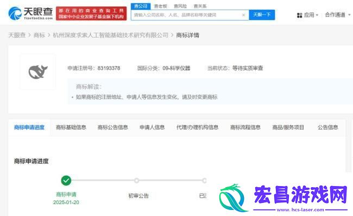The width and height of the screenshot is (353, 216).
Task: Open 杭州深度求索 company breadcrumb link
Action: [x=111, y=35]
